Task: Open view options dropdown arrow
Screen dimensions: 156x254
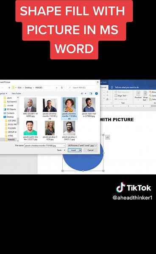Action: point(86,94)
